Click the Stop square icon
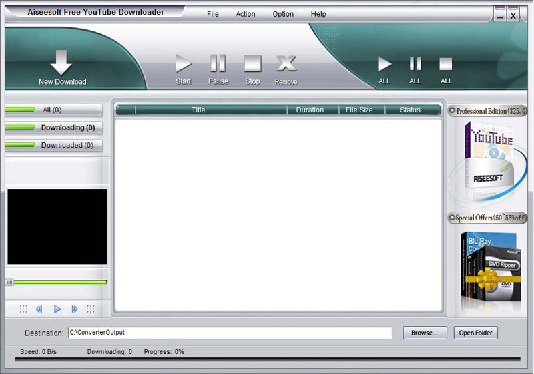The image size is (534, 374). coord(252,64)
